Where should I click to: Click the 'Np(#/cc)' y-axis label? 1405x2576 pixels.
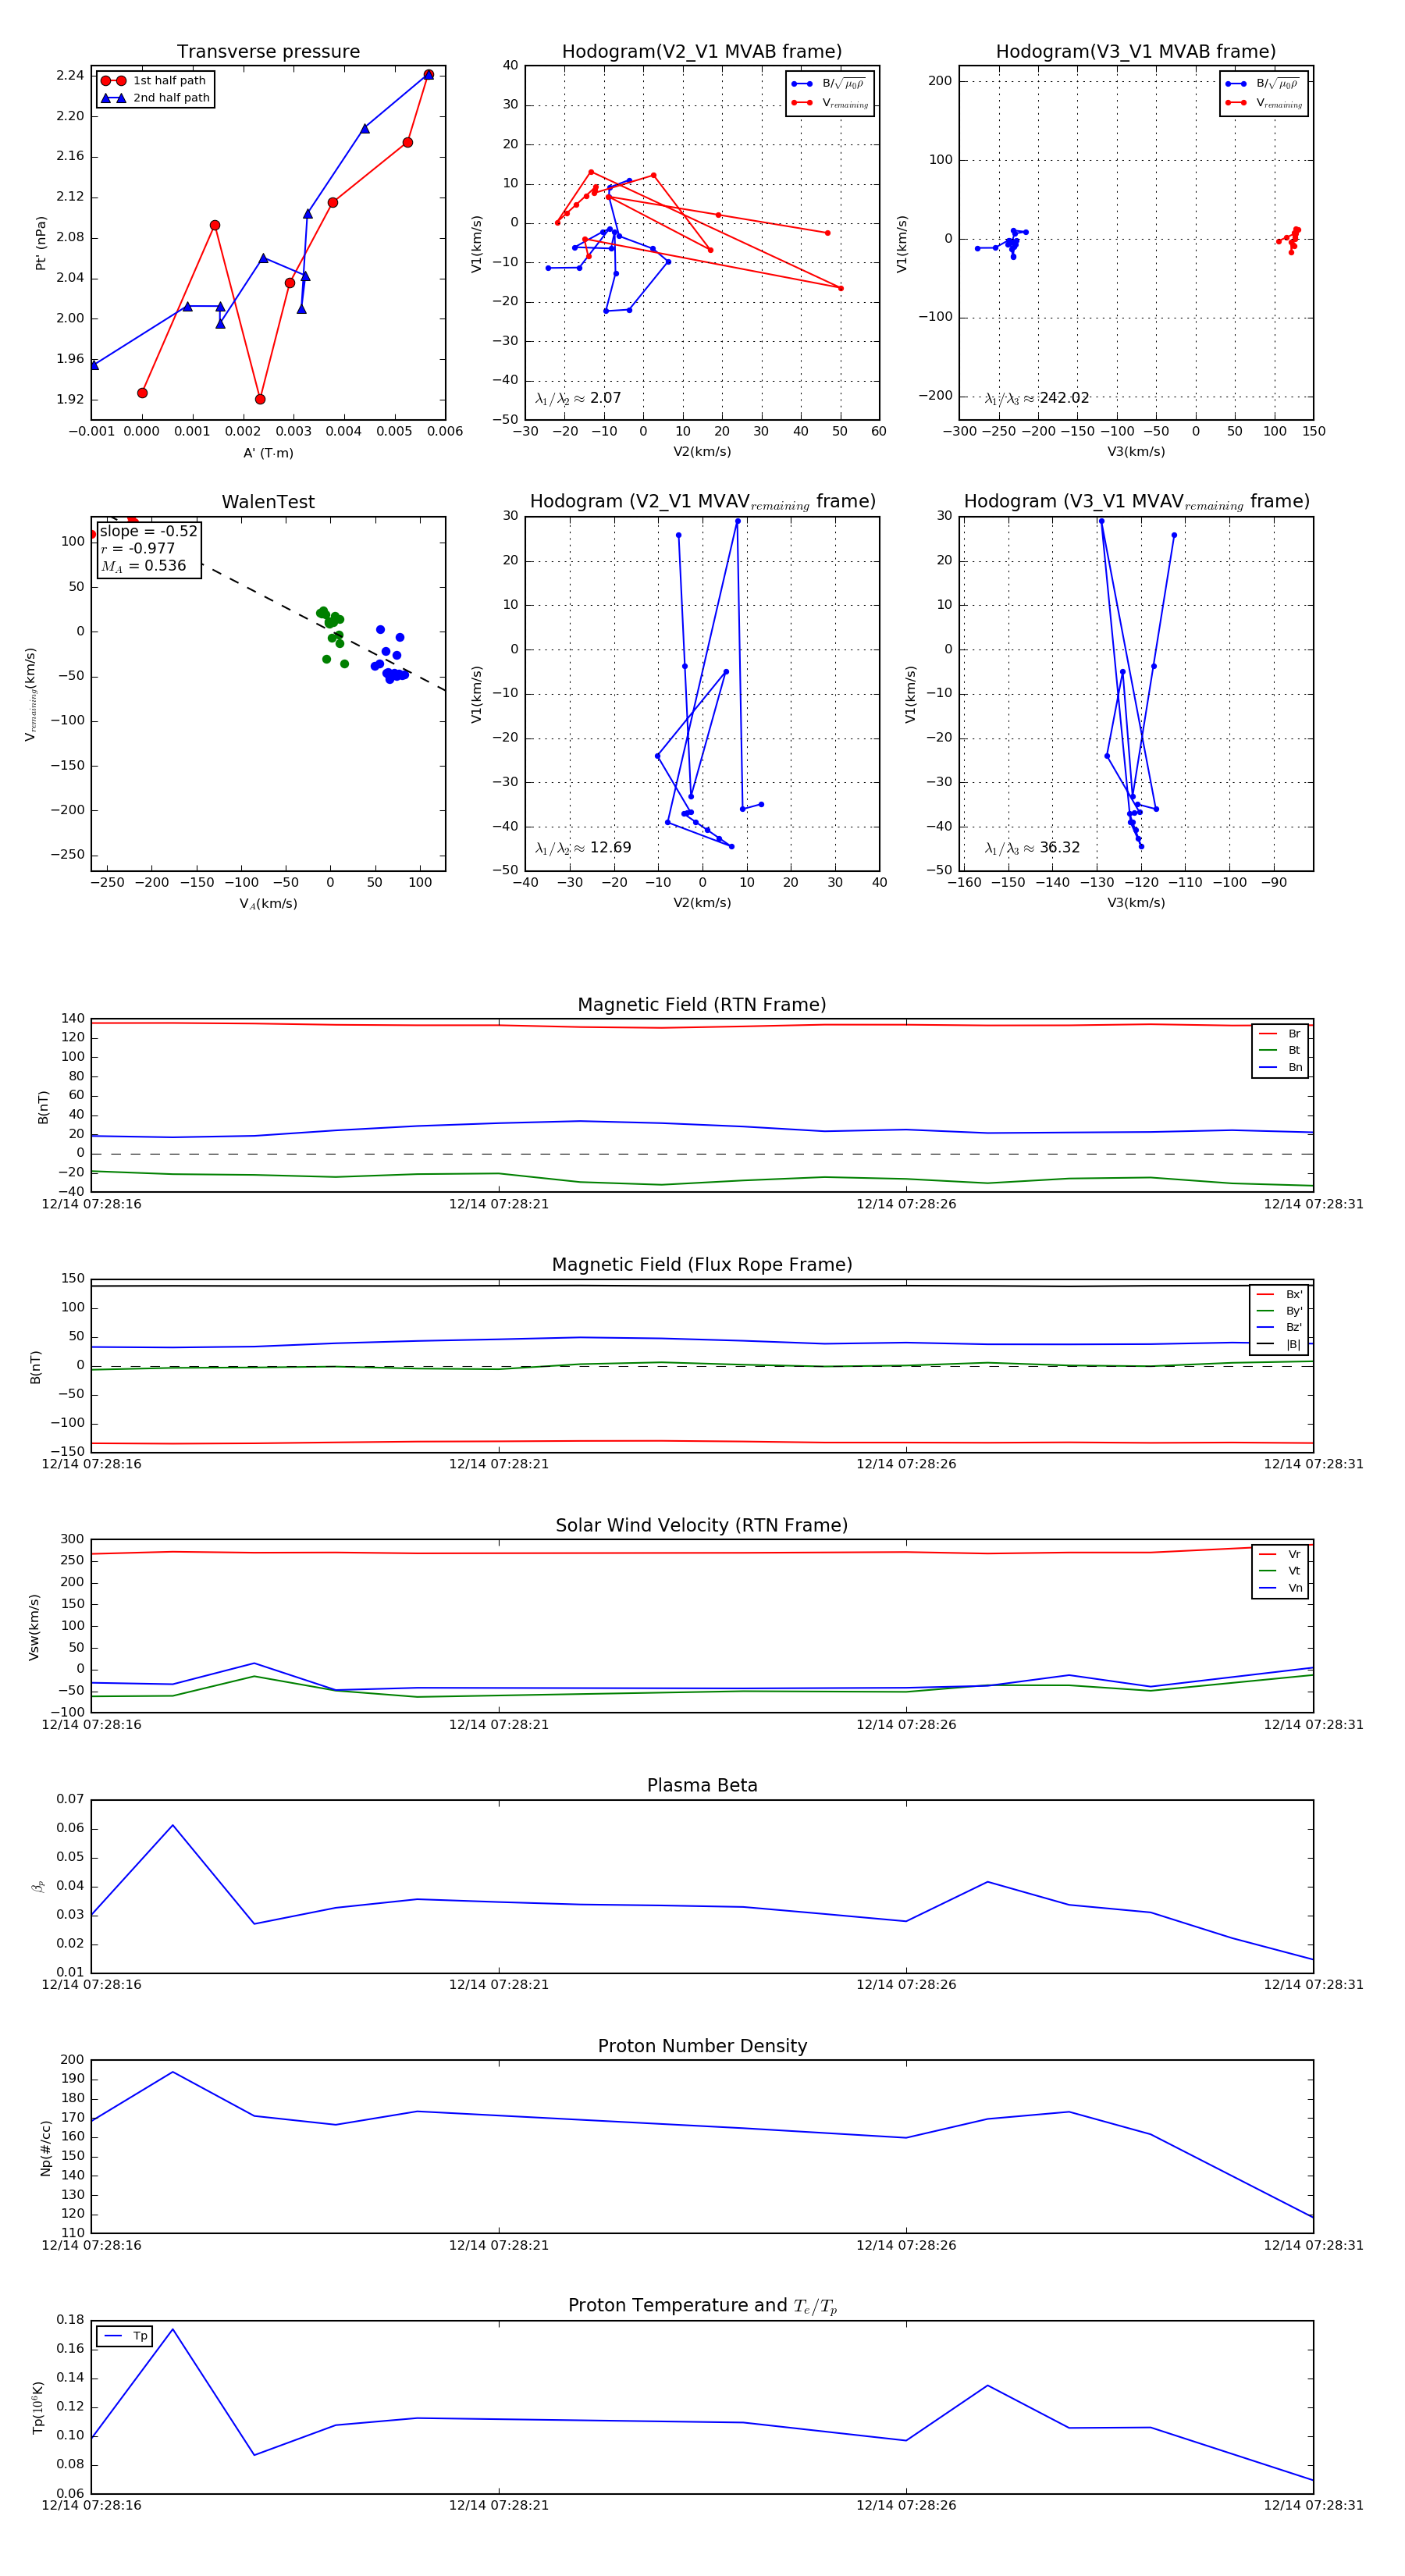click(x=45, y=2147)
